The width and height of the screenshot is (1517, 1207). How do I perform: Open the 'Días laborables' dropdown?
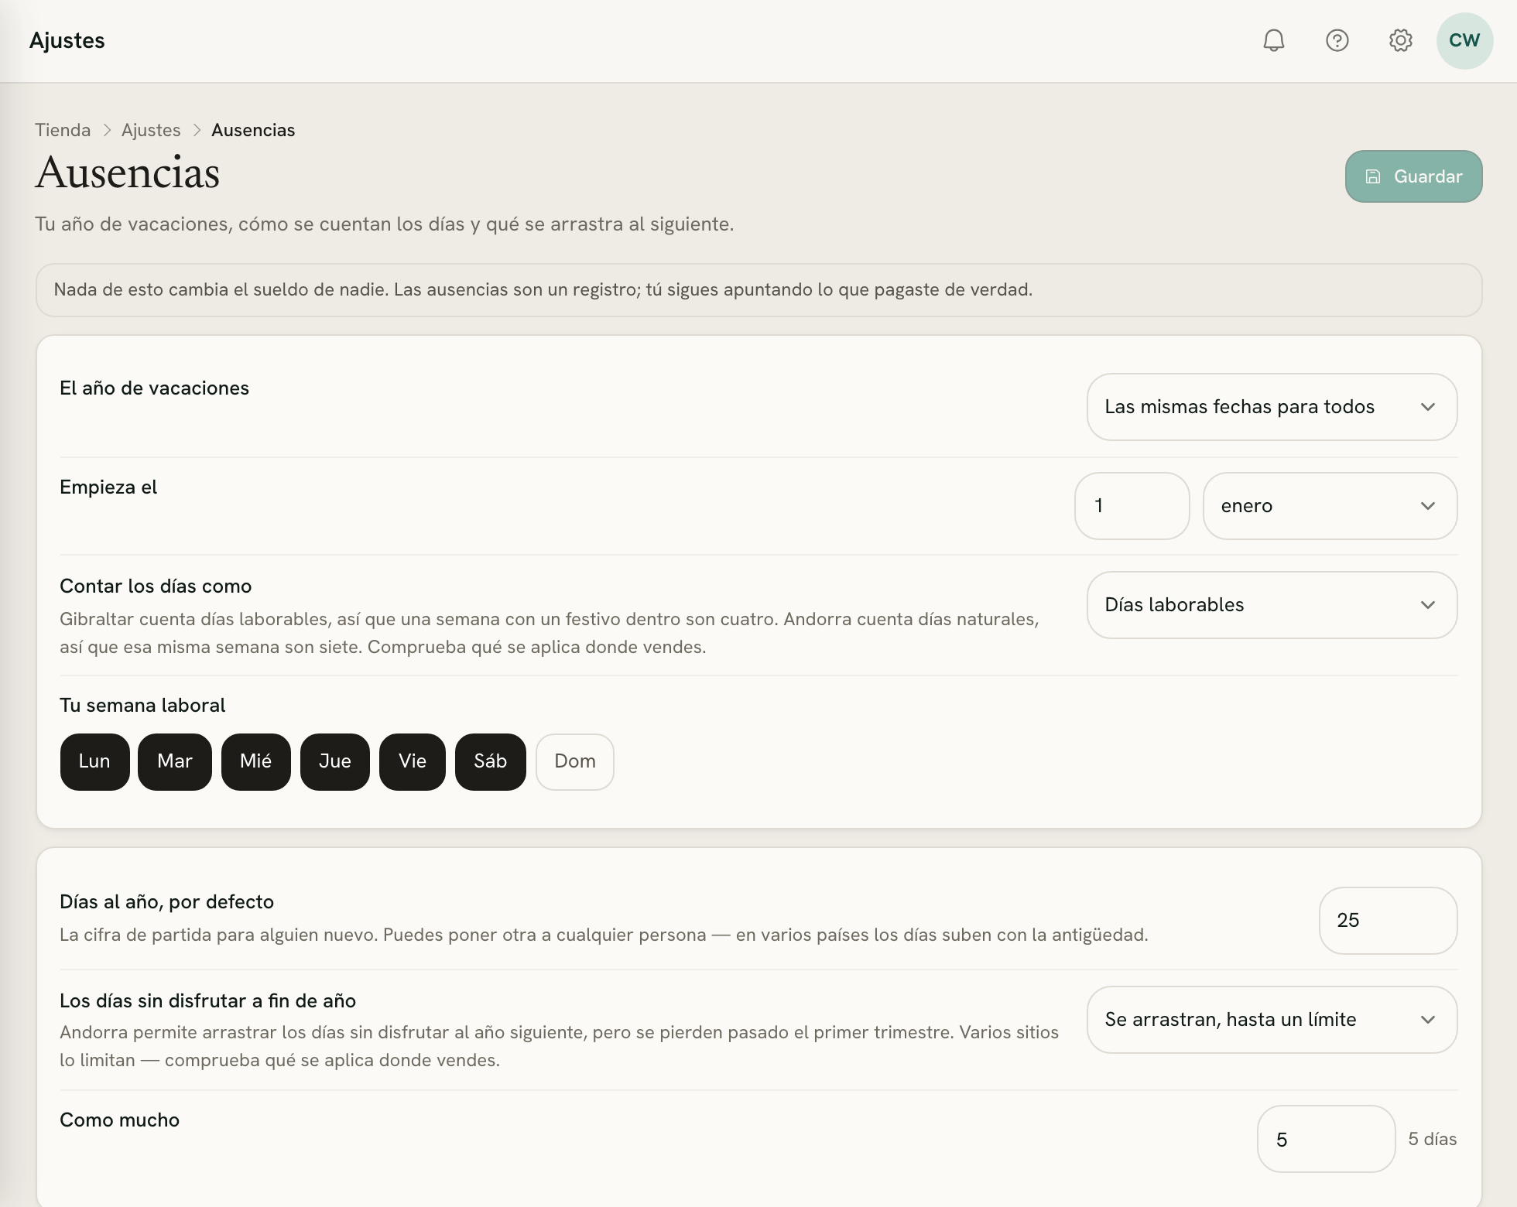[1272, 605]
